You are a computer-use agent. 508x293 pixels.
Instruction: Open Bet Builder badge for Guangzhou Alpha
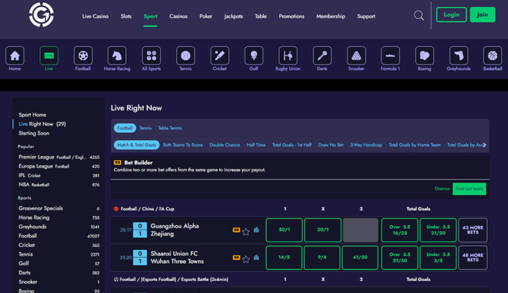click(x=236, y=230)
